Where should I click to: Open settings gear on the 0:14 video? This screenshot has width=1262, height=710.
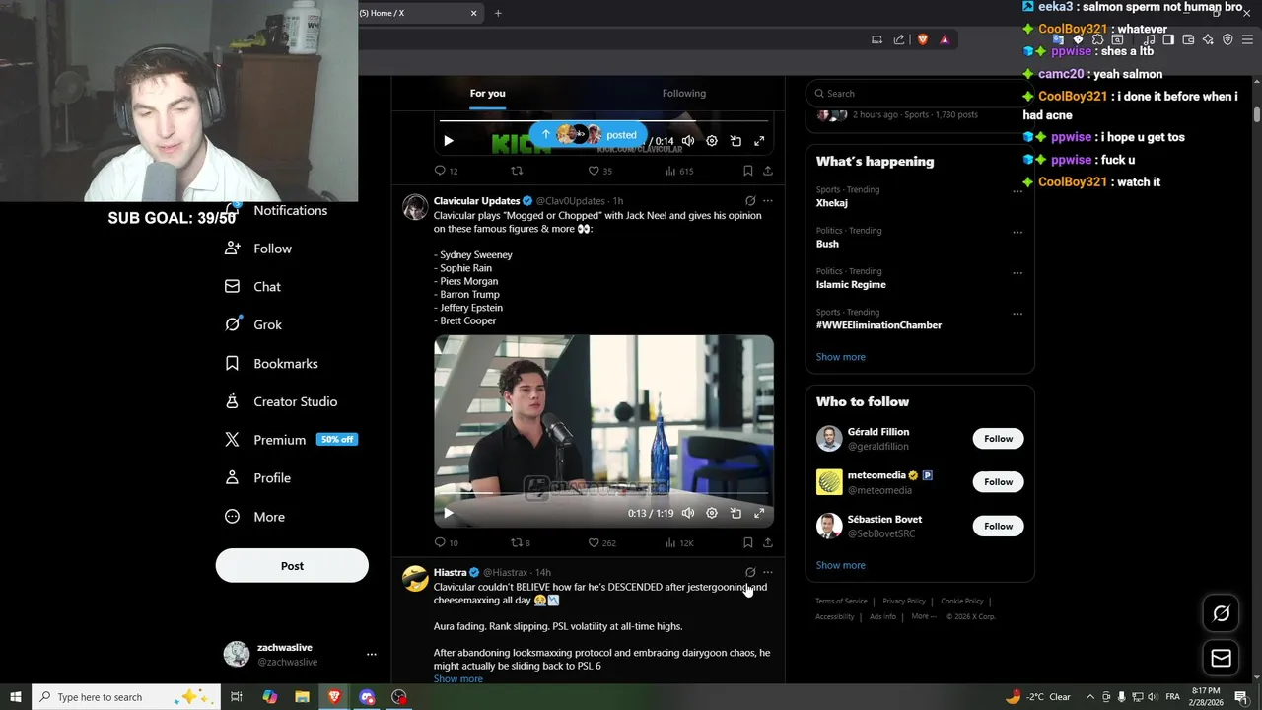click(x=712, y=141)
